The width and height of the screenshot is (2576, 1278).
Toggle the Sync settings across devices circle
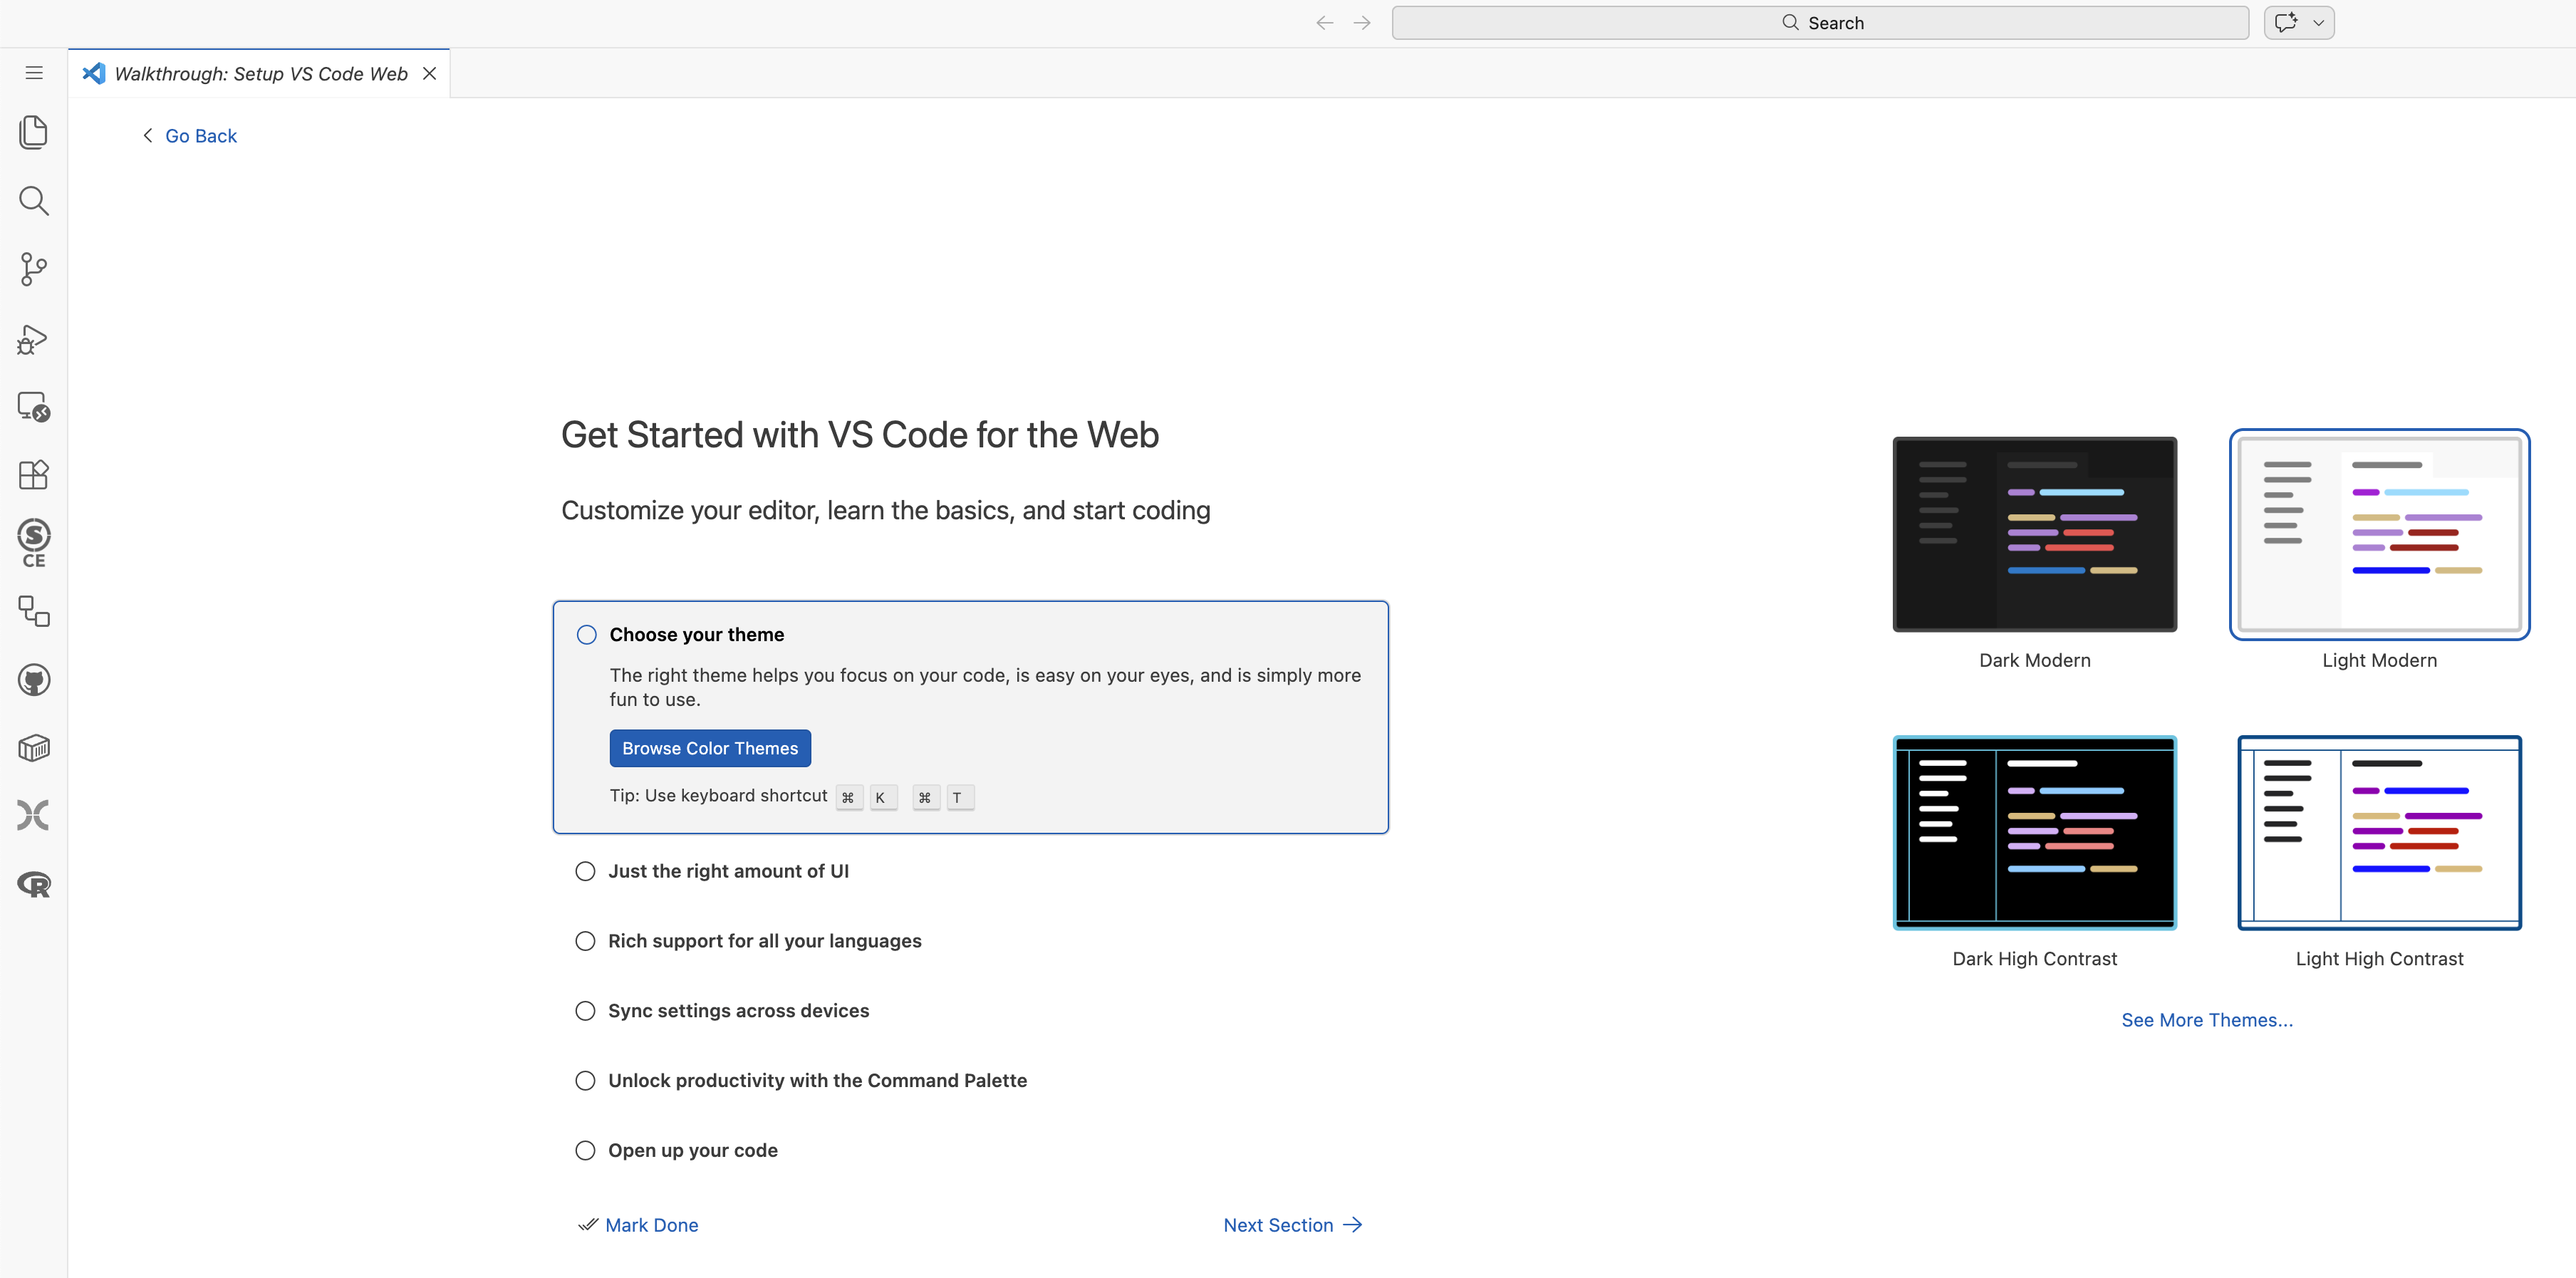coord(585,1011)
